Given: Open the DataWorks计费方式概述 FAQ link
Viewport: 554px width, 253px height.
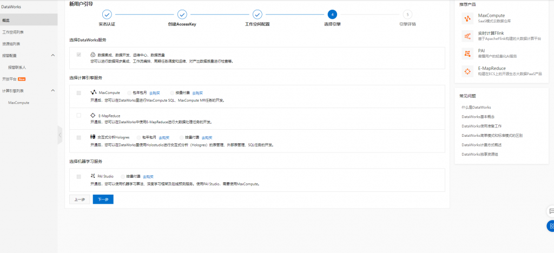Looking at the screenshot, I should (482, 145).
